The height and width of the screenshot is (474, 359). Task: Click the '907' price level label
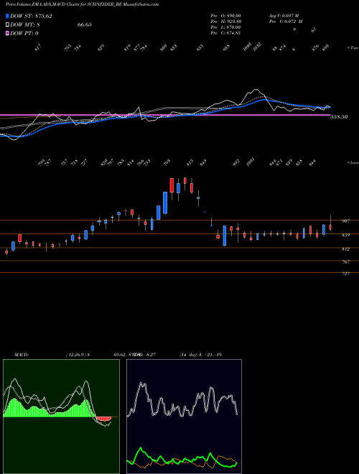(x=345, y=221)
